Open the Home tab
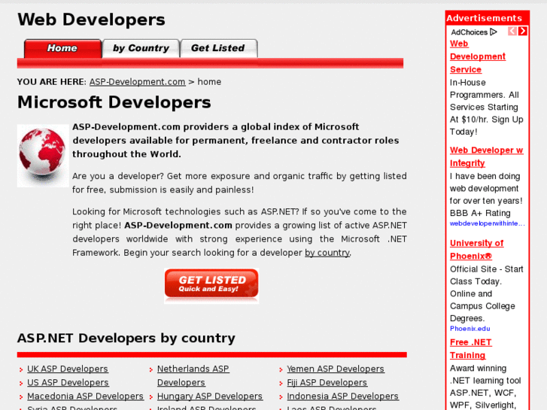Viewport: 547px width, 410px height. point(62,48)
